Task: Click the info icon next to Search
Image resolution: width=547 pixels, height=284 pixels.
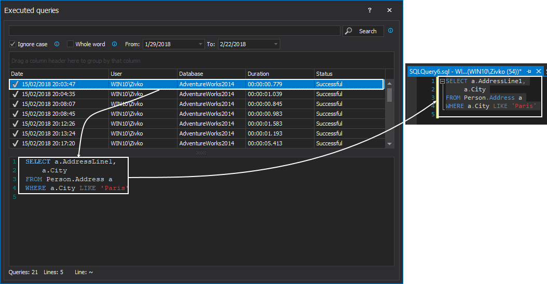Action: click(390, 31)
